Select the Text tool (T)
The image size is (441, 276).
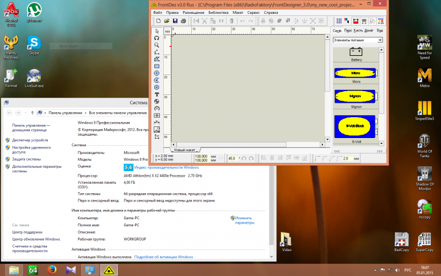tap(157, 94)
